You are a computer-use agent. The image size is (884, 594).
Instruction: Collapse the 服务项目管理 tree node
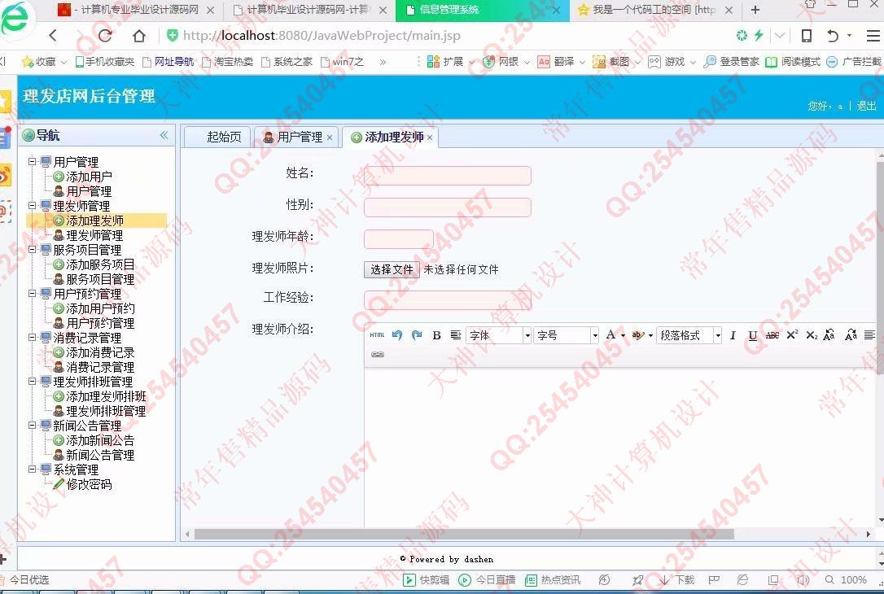click(x=33, y=250)
